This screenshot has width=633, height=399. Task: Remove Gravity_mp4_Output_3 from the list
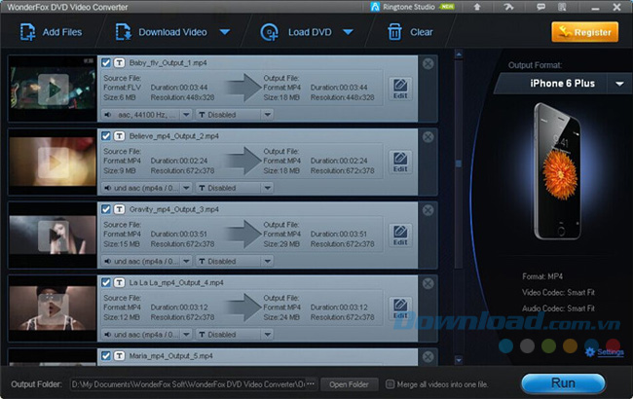pyautogui.click(x=428, y=210)
